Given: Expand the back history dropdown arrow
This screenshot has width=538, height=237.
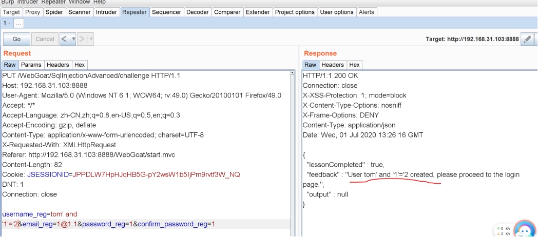Looking at the screenshot, I should click(73, 39).
